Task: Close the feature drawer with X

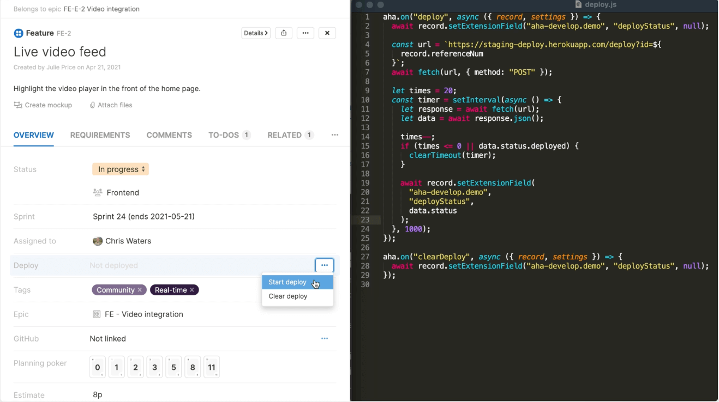Action: pos(327,33)
